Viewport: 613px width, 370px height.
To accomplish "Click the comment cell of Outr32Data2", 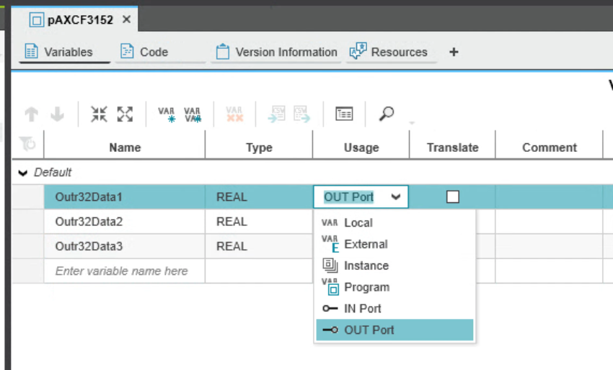I will pyautogui.click(x=550, y=221).
